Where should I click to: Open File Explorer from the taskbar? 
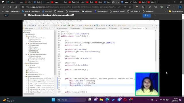101,100
